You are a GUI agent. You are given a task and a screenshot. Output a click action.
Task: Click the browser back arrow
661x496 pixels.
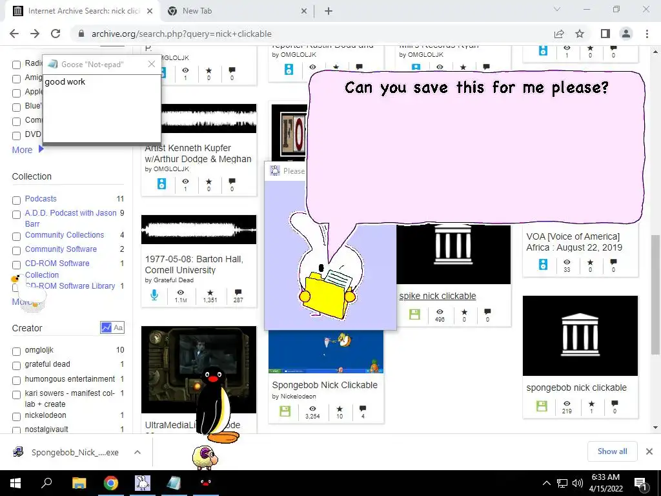click(x=14, y=34)
